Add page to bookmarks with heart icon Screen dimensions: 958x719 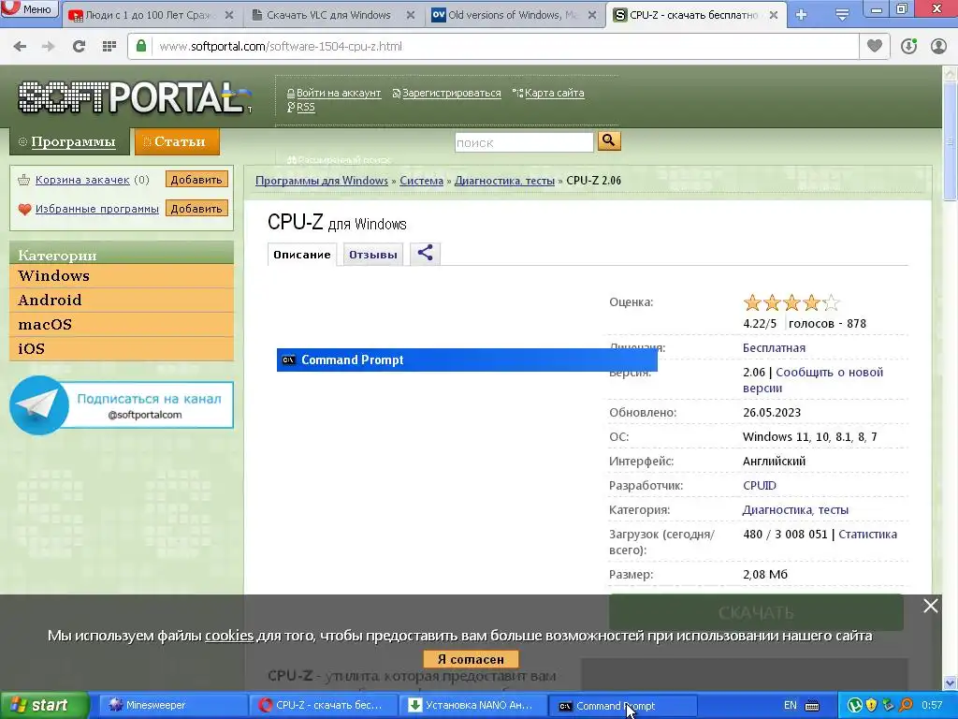[875, 47]
